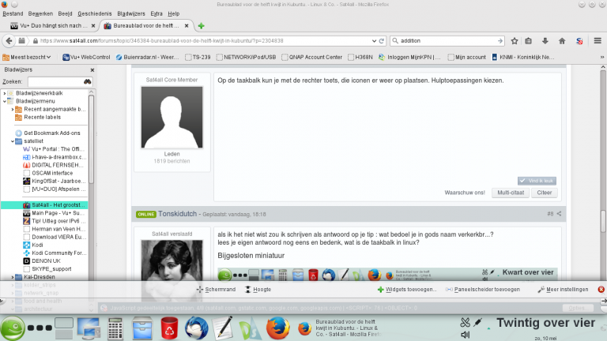
Task: Click the Citeer button
Action: point(544,193)
